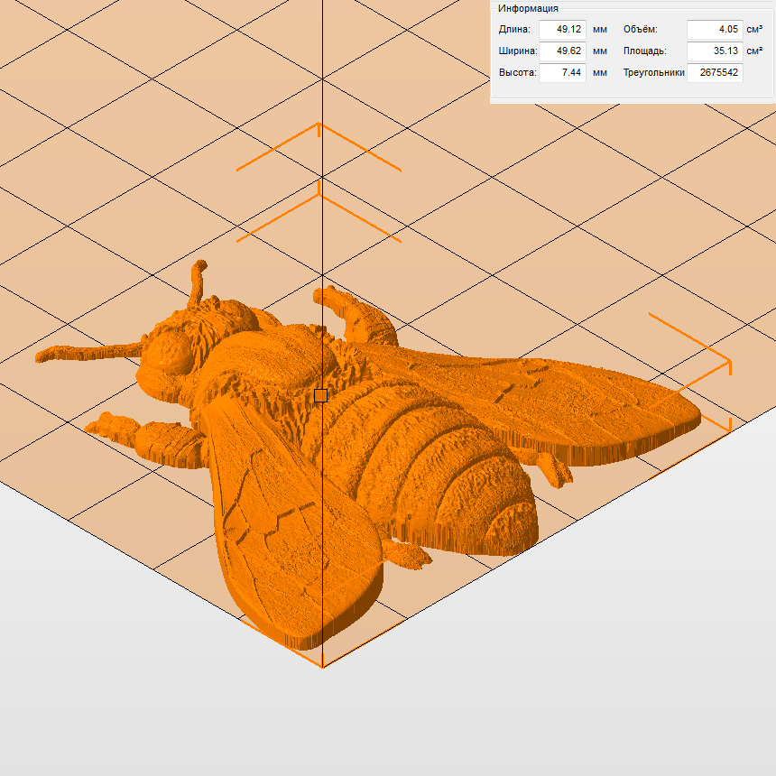Click the Треугольники count field

point(715,73)
